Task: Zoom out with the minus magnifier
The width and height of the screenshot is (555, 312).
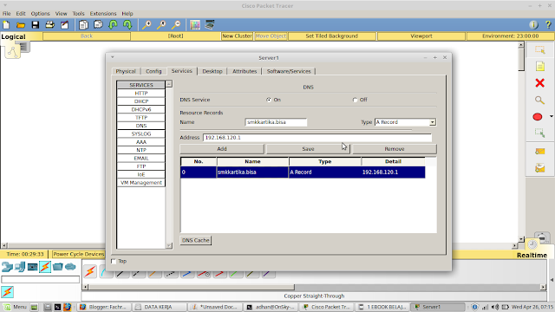Action: [176, 25]
